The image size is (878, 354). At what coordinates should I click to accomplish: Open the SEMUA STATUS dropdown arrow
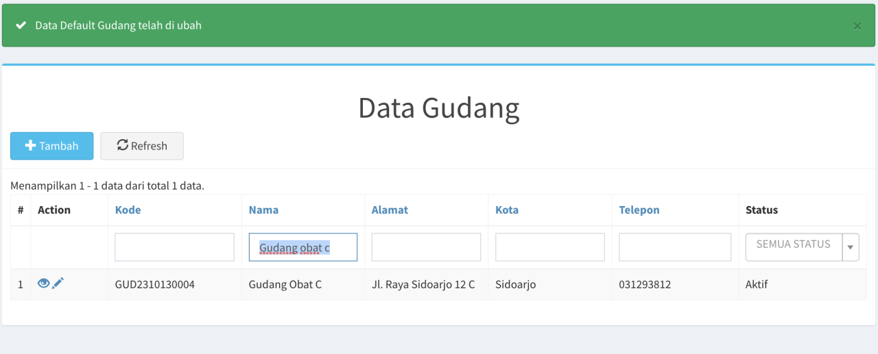(x=851, y=247)
